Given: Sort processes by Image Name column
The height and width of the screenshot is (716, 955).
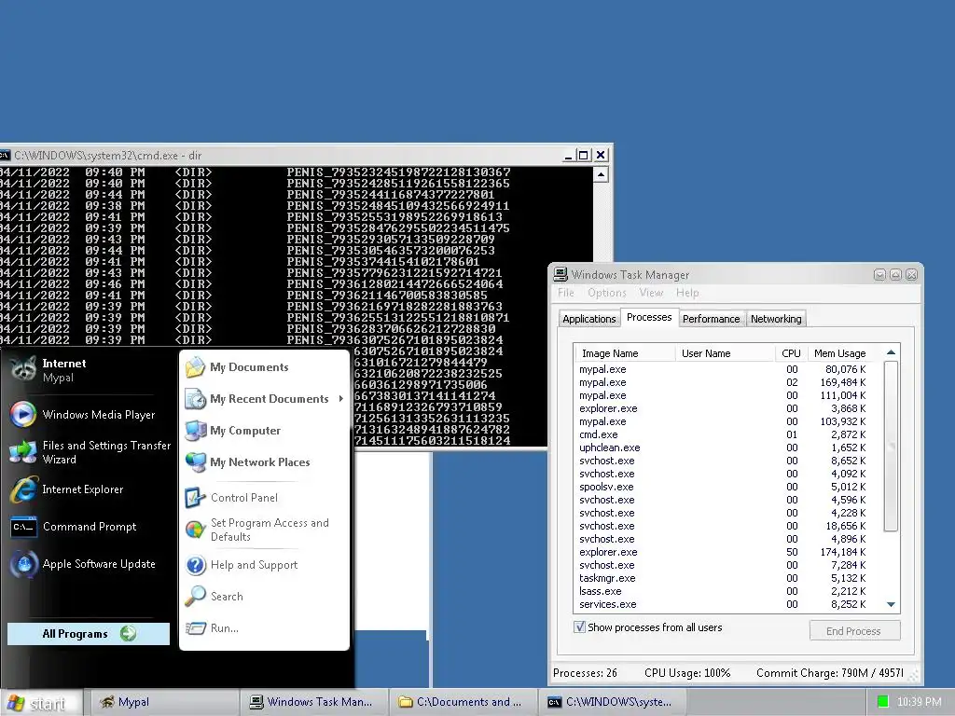Looking at the screenshot, I should pyautogui.click(x=624, y=353).
